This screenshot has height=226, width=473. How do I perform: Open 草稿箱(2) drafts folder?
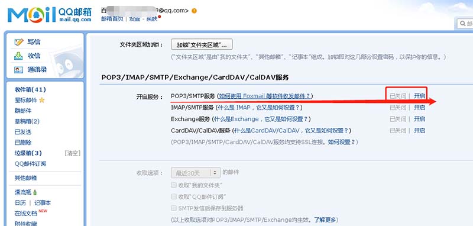(27, 121)
